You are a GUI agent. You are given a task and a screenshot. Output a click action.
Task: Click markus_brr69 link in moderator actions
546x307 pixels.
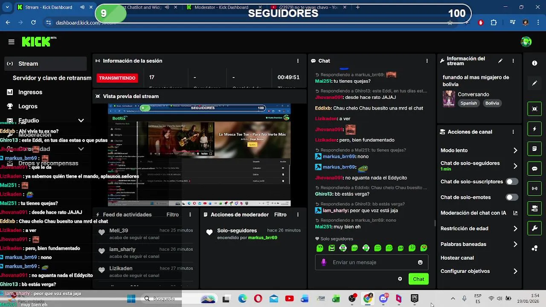click(262, 237)
